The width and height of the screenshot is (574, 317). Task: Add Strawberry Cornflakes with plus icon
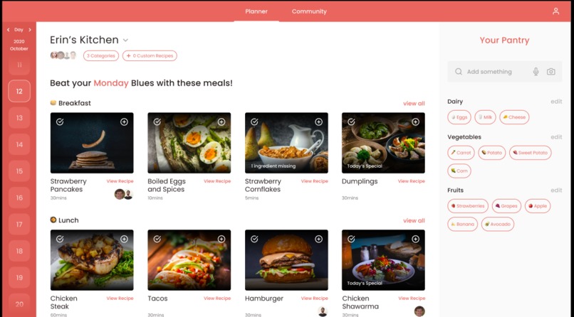tap(318, 122)
